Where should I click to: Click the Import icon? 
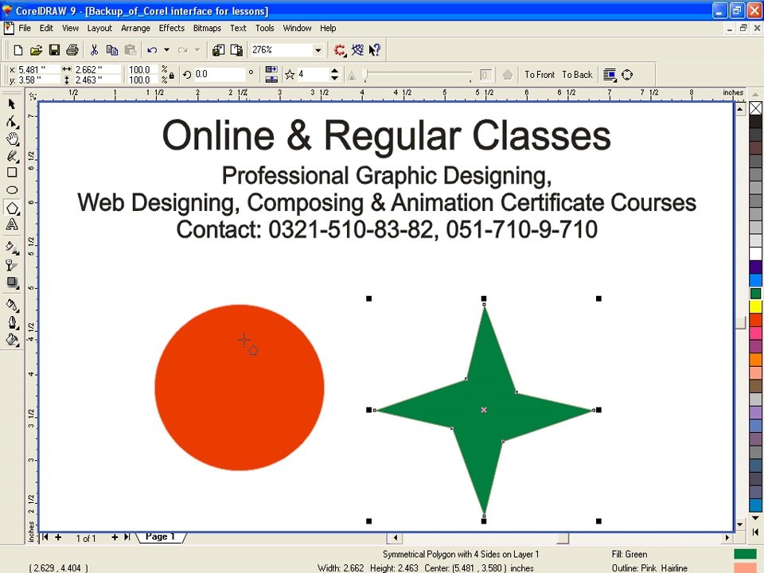218,49
